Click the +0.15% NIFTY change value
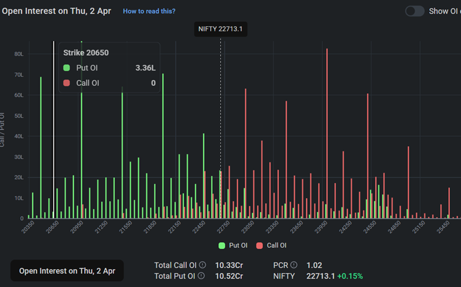The height and width of the screenshot is (287, 461). click(x=349, y=276)
